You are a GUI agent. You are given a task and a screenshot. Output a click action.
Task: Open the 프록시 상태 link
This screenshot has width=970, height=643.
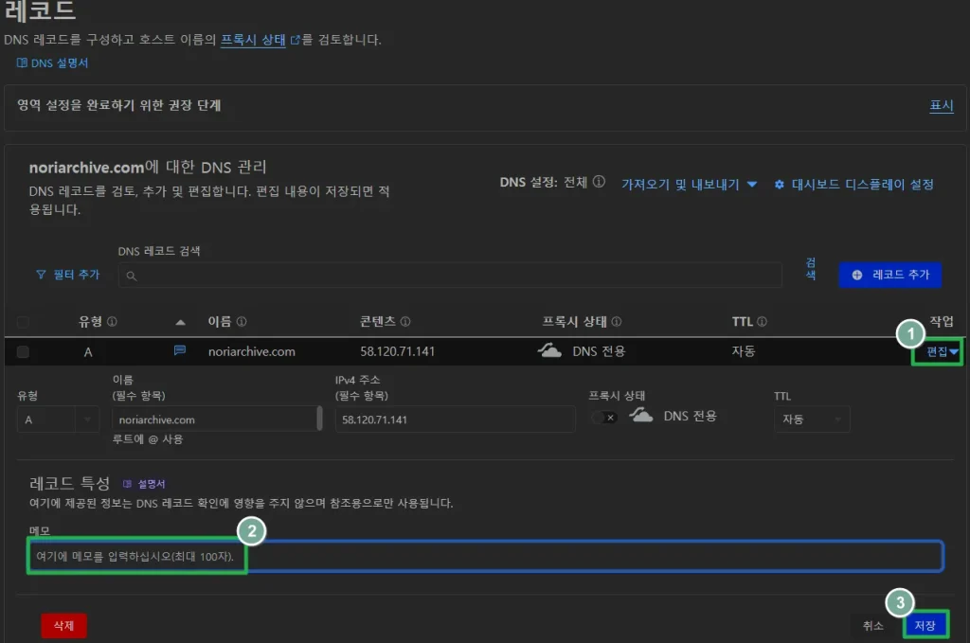pyautogui.click(x=253, y=40)
